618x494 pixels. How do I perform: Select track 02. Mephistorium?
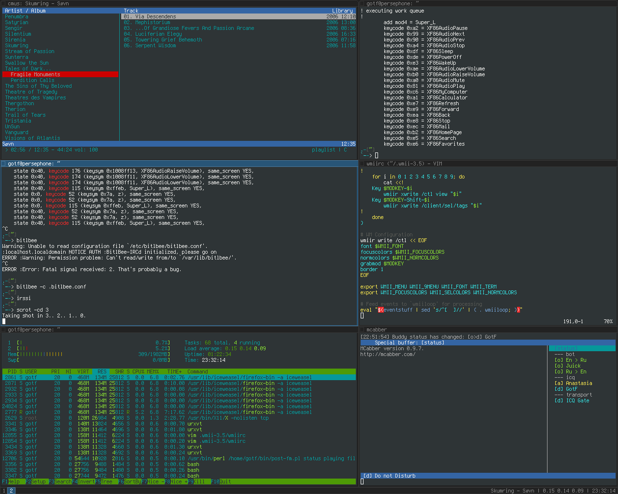tap(239, 22)
